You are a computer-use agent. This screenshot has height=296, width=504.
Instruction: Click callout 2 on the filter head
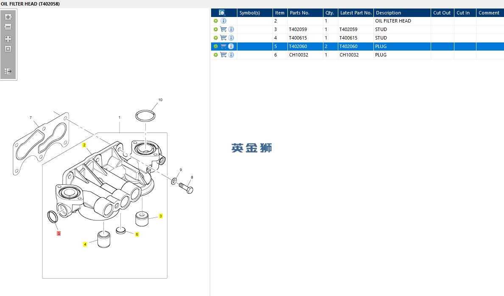[x=84, y=145]
